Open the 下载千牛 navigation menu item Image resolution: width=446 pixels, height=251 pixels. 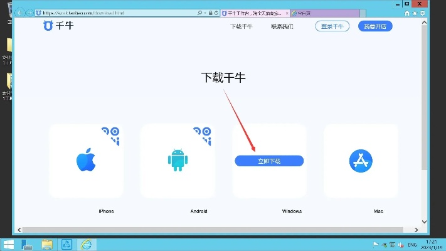pos(242,26)
